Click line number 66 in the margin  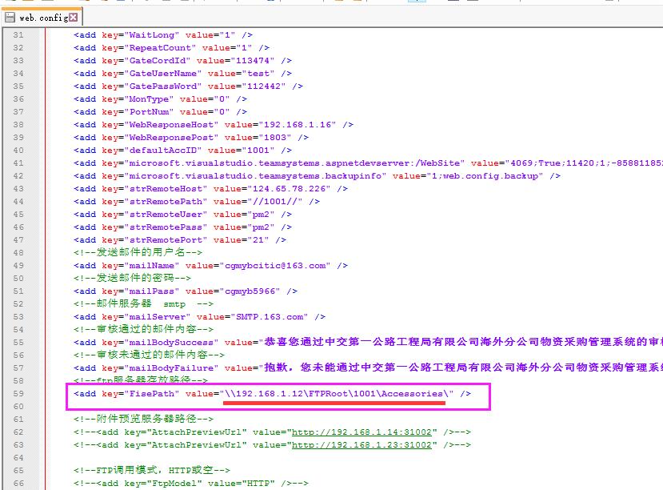[18, 483]
